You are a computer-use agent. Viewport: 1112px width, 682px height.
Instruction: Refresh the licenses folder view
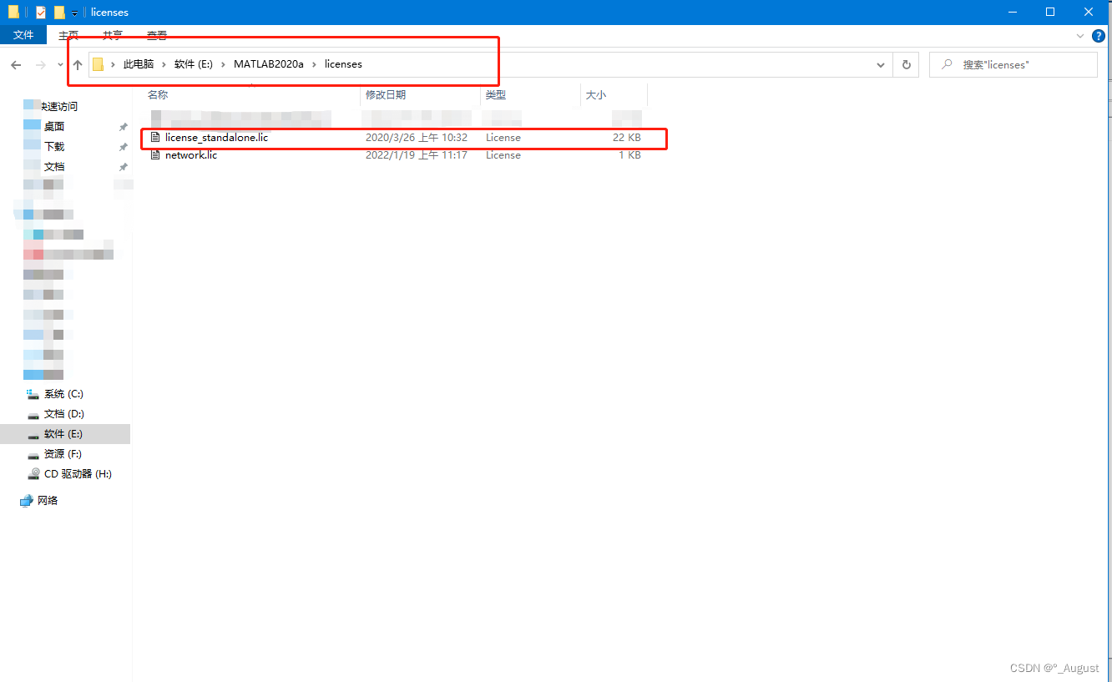[906, 64]
